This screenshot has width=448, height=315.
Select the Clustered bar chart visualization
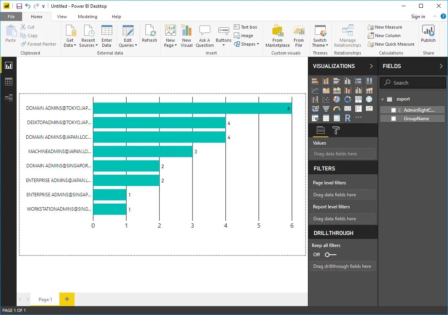pyautogui.click(x=336, y=81)
